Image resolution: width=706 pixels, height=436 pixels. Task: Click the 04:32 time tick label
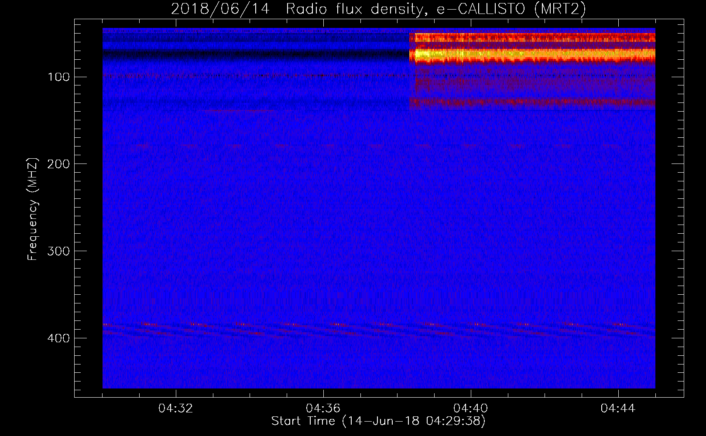click(x=176, y=409)
